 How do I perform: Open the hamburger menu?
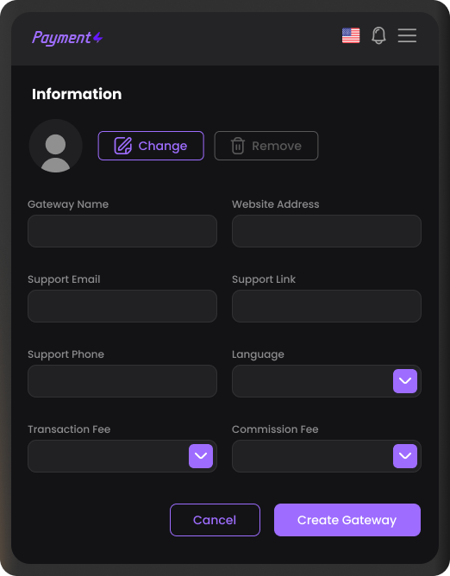(407, 35)
